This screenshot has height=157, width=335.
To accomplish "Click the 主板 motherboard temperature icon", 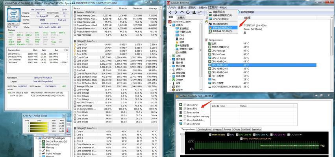I will point(209,44).
